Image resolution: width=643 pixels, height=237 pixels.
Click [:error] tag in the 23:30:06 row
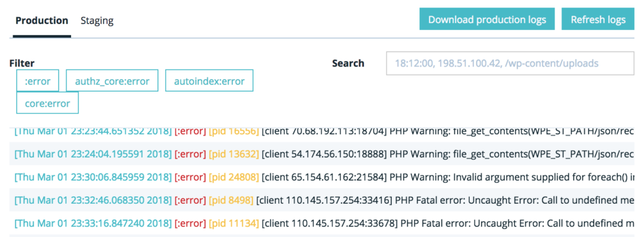pos(190,177)
